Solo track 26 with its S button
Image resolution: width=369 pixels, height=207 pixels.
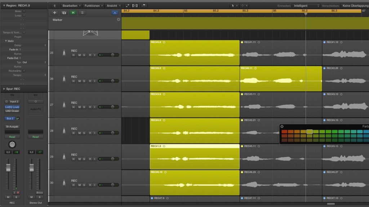(x=84, y=81)
